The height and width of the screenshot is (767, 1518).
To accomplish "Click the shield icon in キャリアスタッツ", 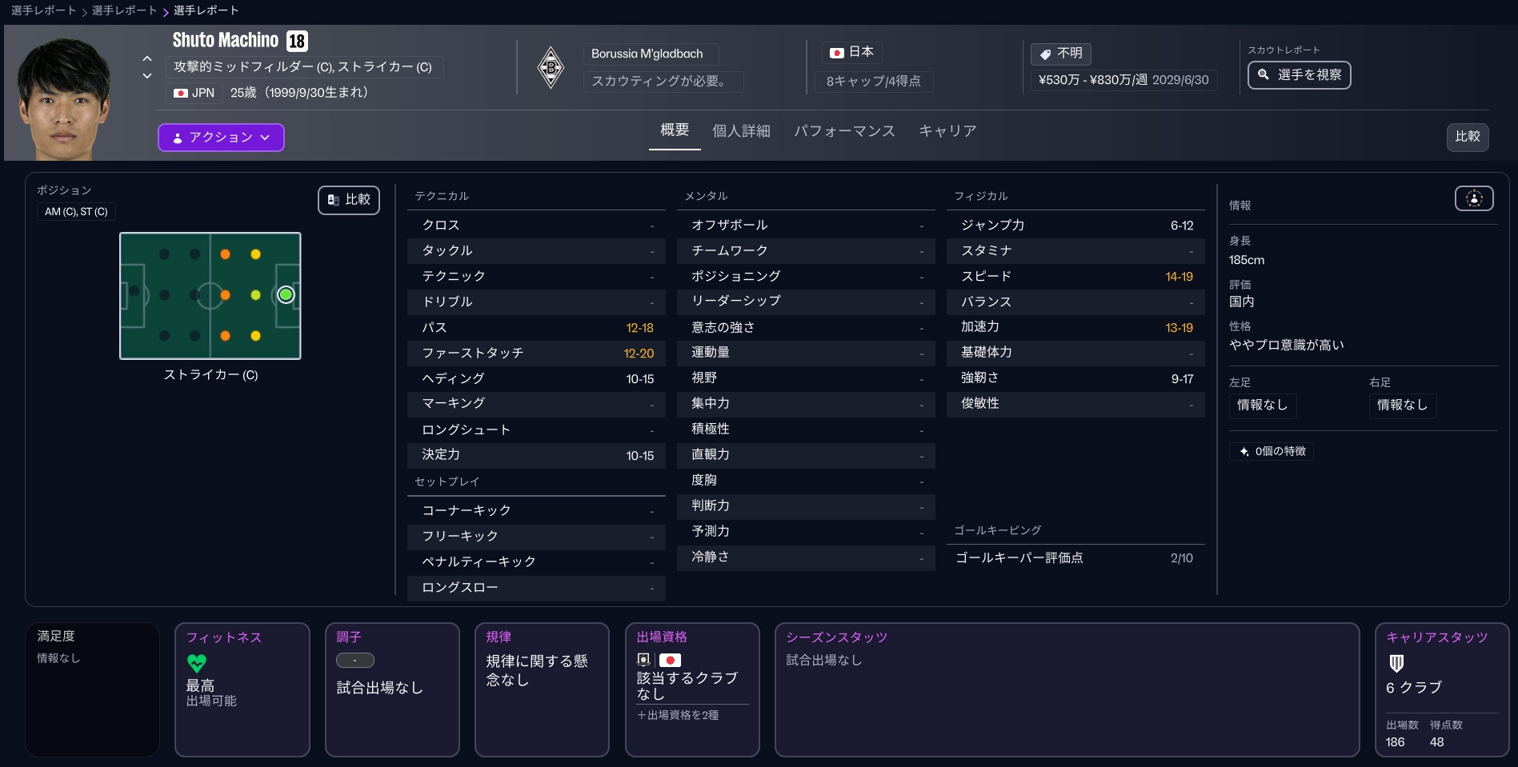I will pos(1396,663).
